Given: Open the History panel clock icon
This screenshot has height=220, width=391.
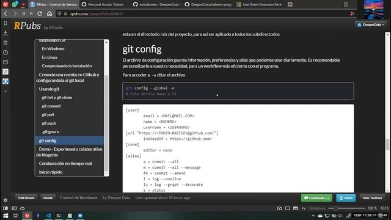Looking at the screenshot, I should pyautogui.click(x=5, y=53).
